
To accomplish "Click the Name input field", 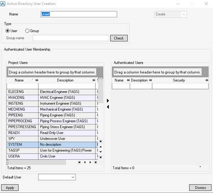I will [79, 14].
